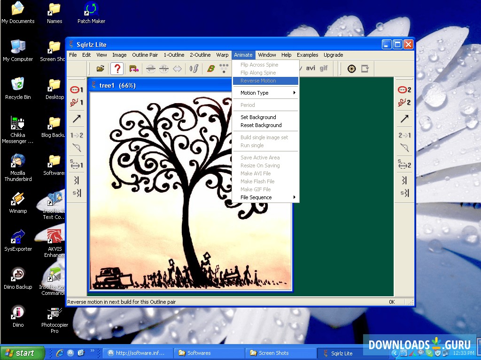Click the circle crosshair toolbar icon

click(x=164, y=68)
